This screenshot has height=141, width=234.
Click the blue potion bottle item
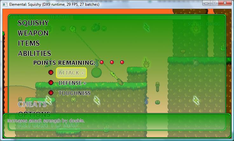(x=147, y=101)
